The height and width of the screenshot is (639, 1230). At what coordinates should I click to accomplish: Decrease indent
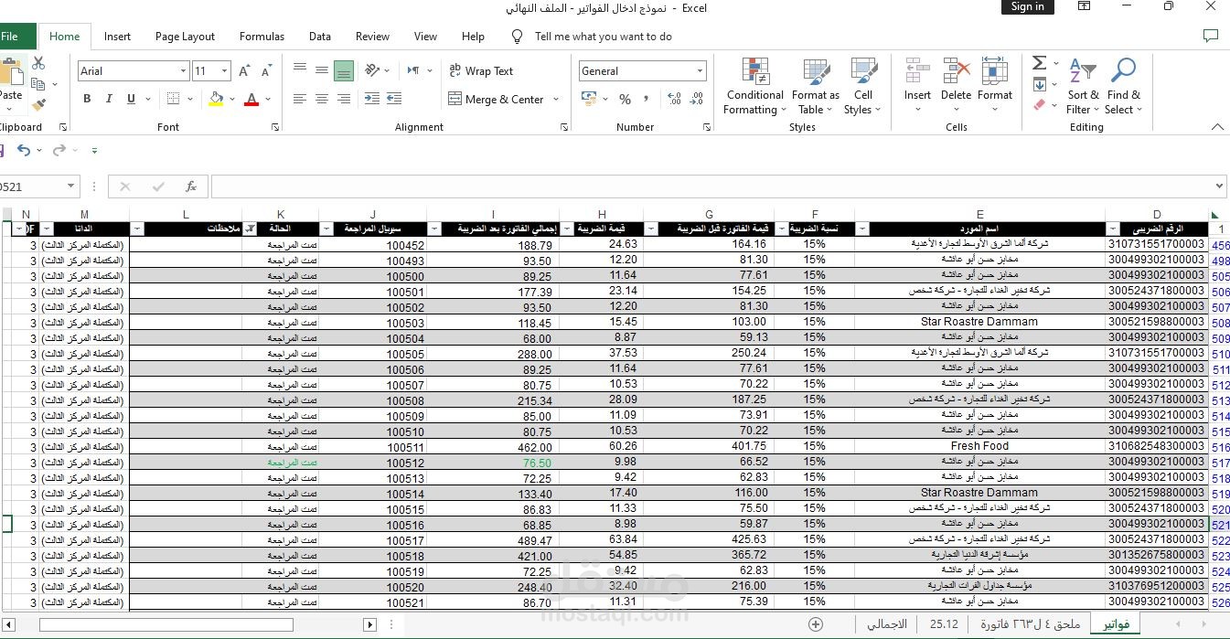tap(371, 99)
